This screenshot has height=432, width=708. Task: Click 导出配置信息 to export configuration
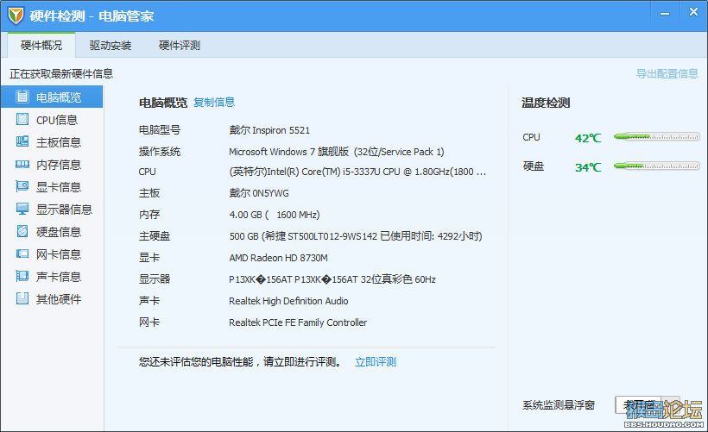pos(667,74)
